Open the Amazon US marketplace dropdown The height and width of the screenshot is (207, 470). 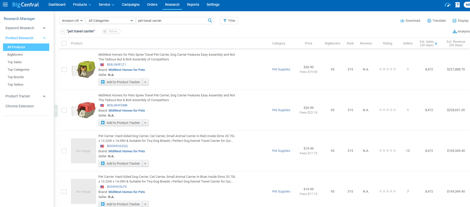(72, 20)
